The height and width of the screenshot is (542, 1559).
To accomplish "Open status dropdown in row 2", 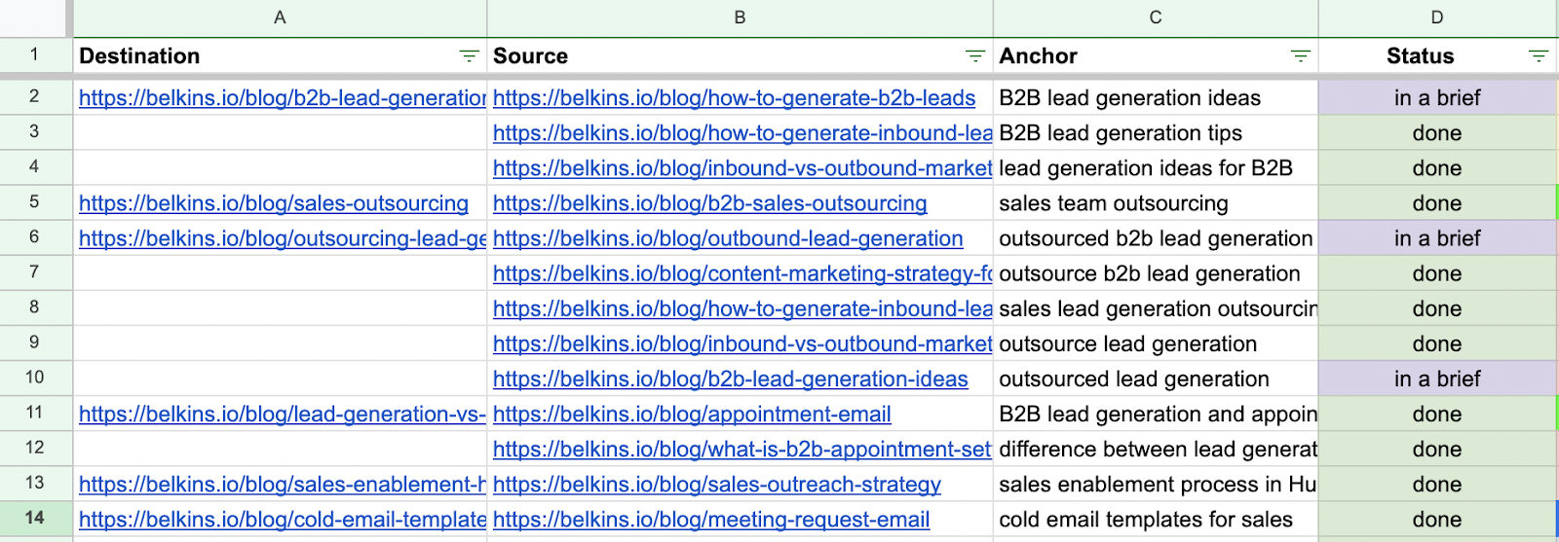I will click(x=1437, y=98).
